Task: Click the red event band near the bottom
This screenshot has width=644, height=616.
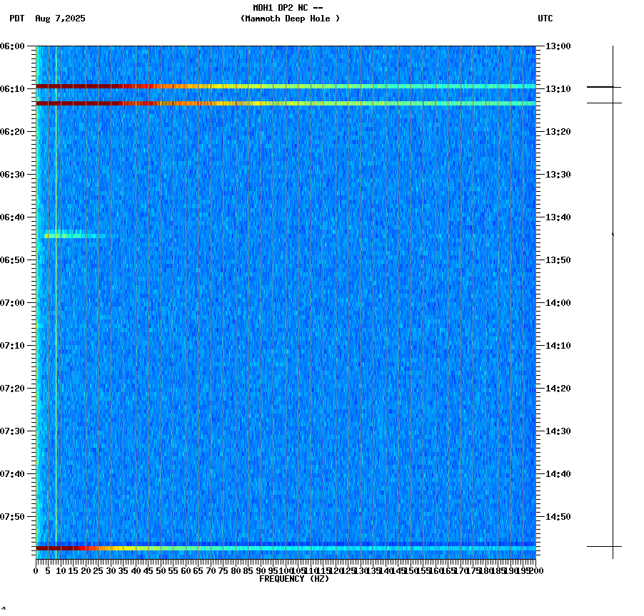Action: (x=286, y=548)
